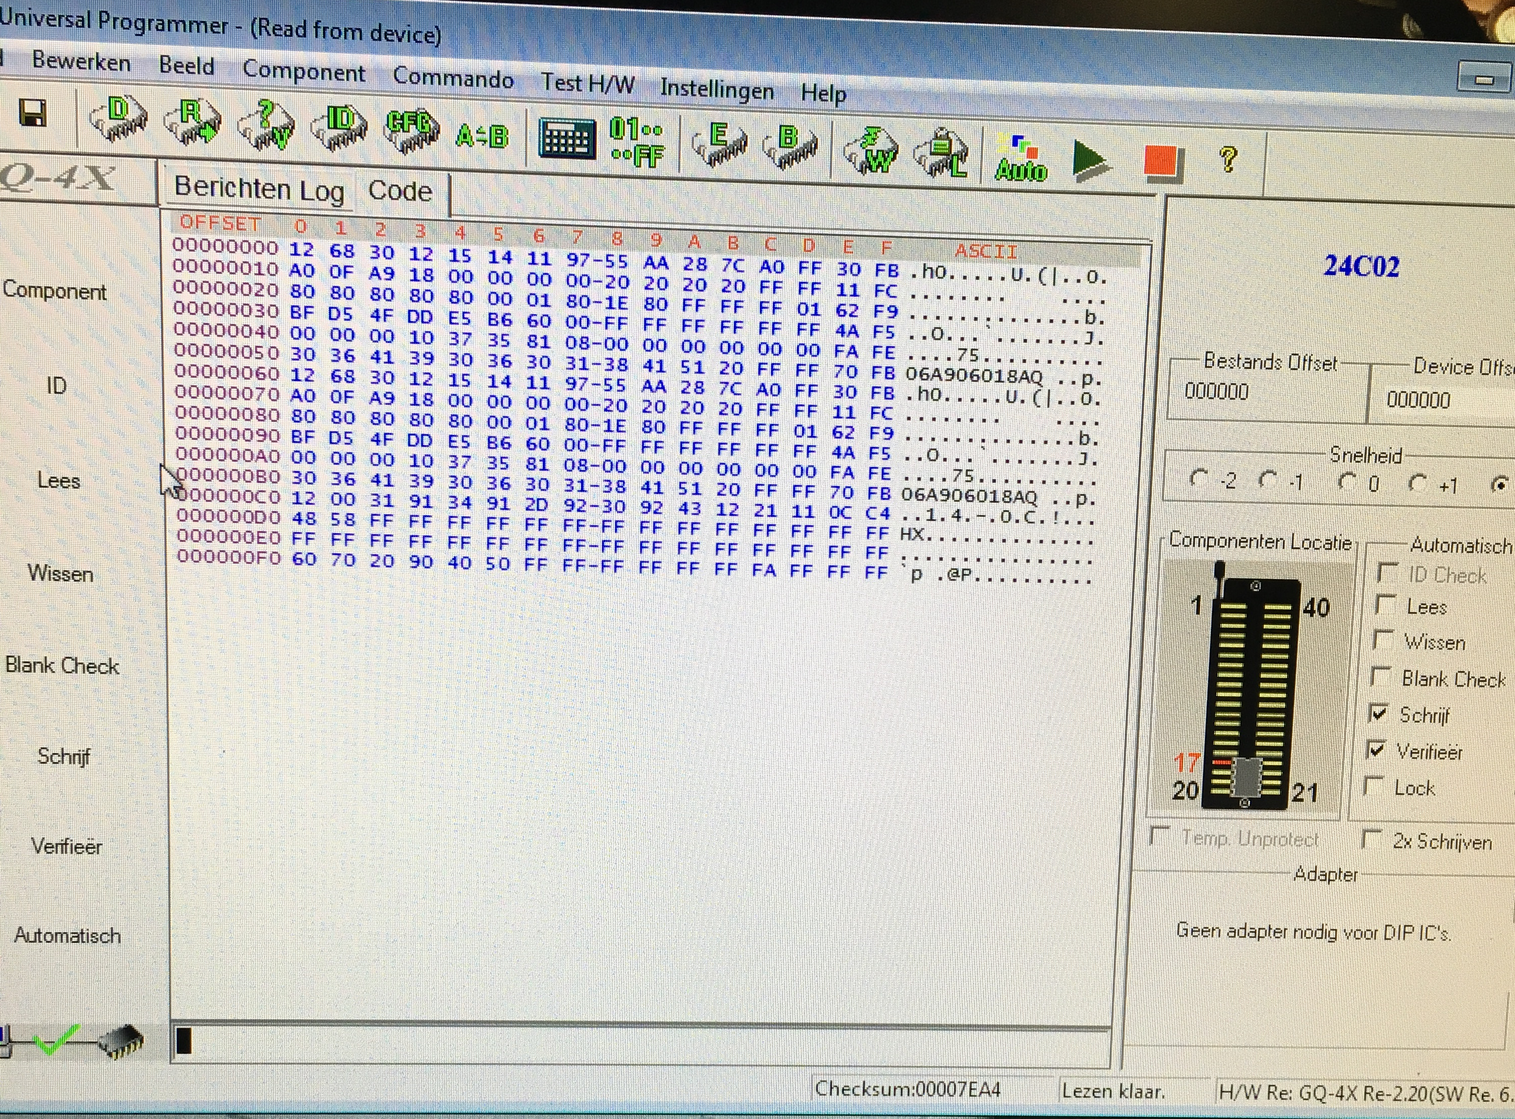Open the Commando menu

453,78
